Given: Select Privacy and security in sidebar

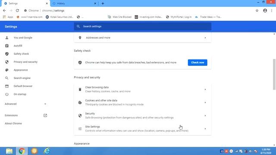Looking at the screenshot, I should point(25,62).
